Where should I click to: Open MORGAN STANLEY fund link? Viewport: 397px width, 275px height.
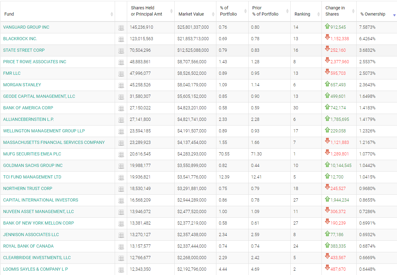22,85
